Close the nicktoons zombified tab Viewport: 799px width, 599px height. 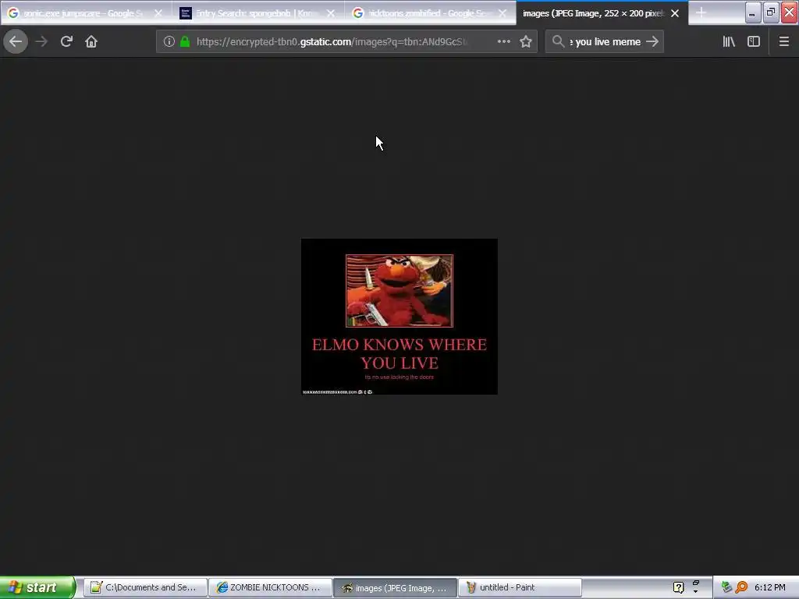pyautogui.click(x=503, y=13)
